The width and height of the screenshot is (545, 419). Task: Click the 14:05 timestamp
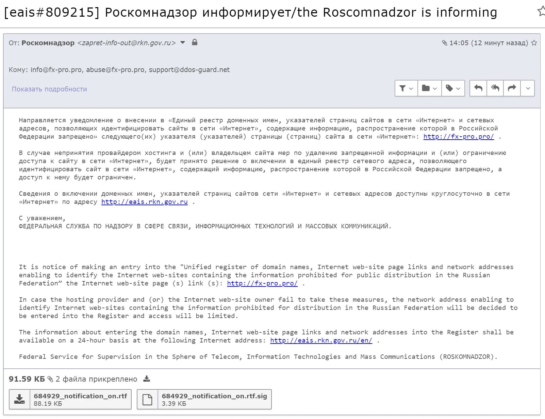[x=459, y=43]
